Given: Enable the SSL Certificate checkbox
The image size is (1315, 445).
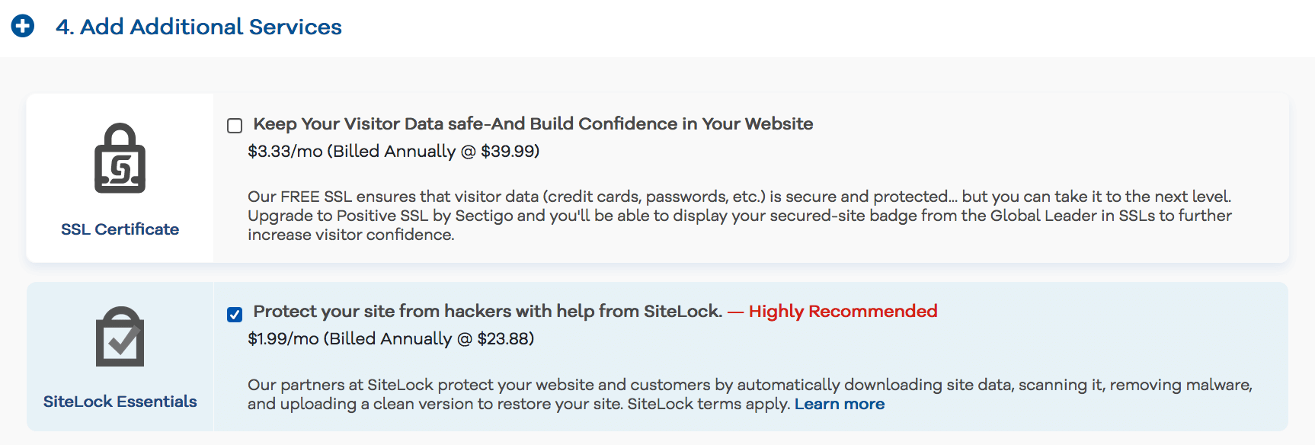Looking at the screenshot, I should click(235, 126).
